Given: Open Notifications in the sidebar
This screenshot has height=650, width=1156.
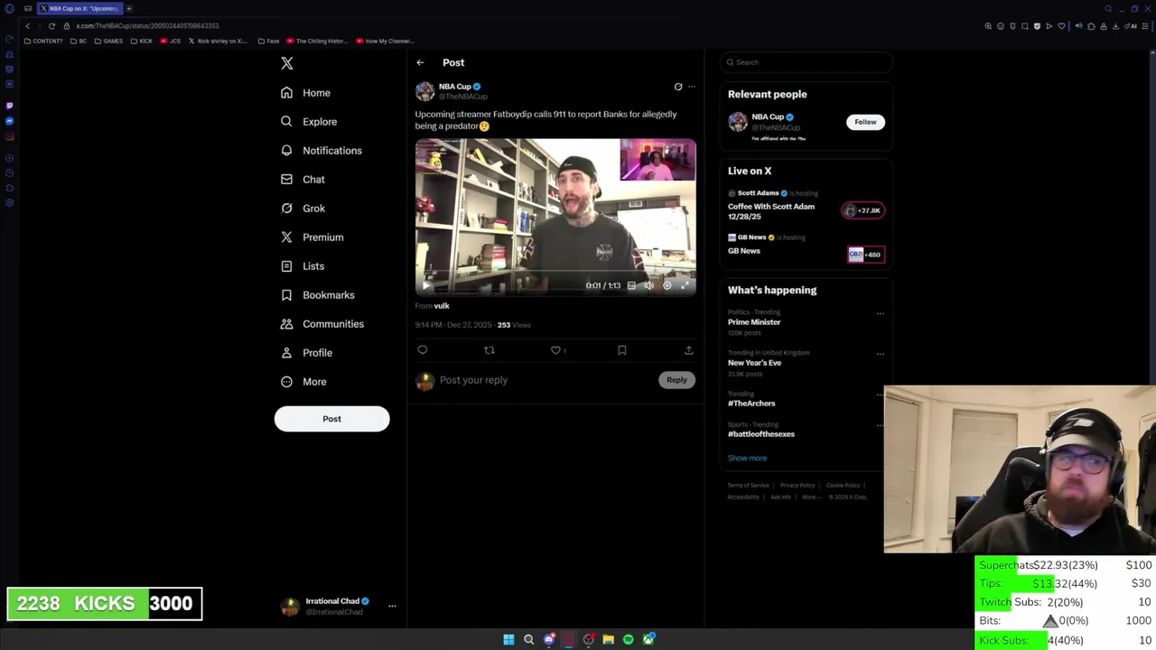Looking at the screenshot, I should tap(321, 151).
